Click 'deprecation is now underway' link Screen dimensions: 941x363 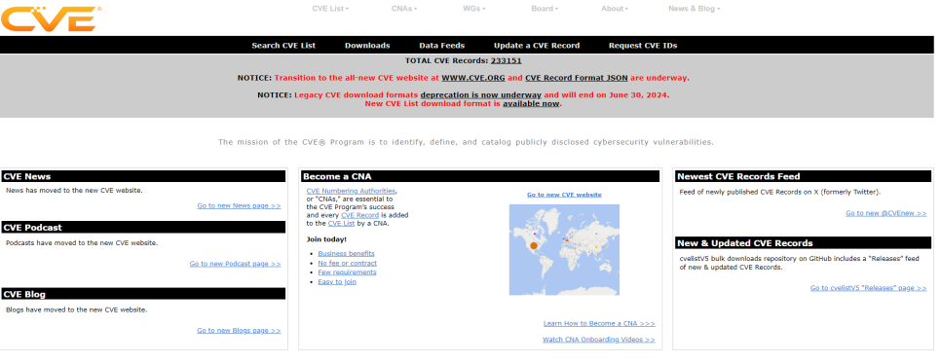click(480, 94)
